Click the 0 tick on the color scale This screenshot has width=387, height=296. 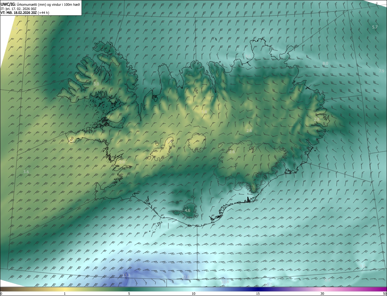pyautogui.click(x=1, y=294)
